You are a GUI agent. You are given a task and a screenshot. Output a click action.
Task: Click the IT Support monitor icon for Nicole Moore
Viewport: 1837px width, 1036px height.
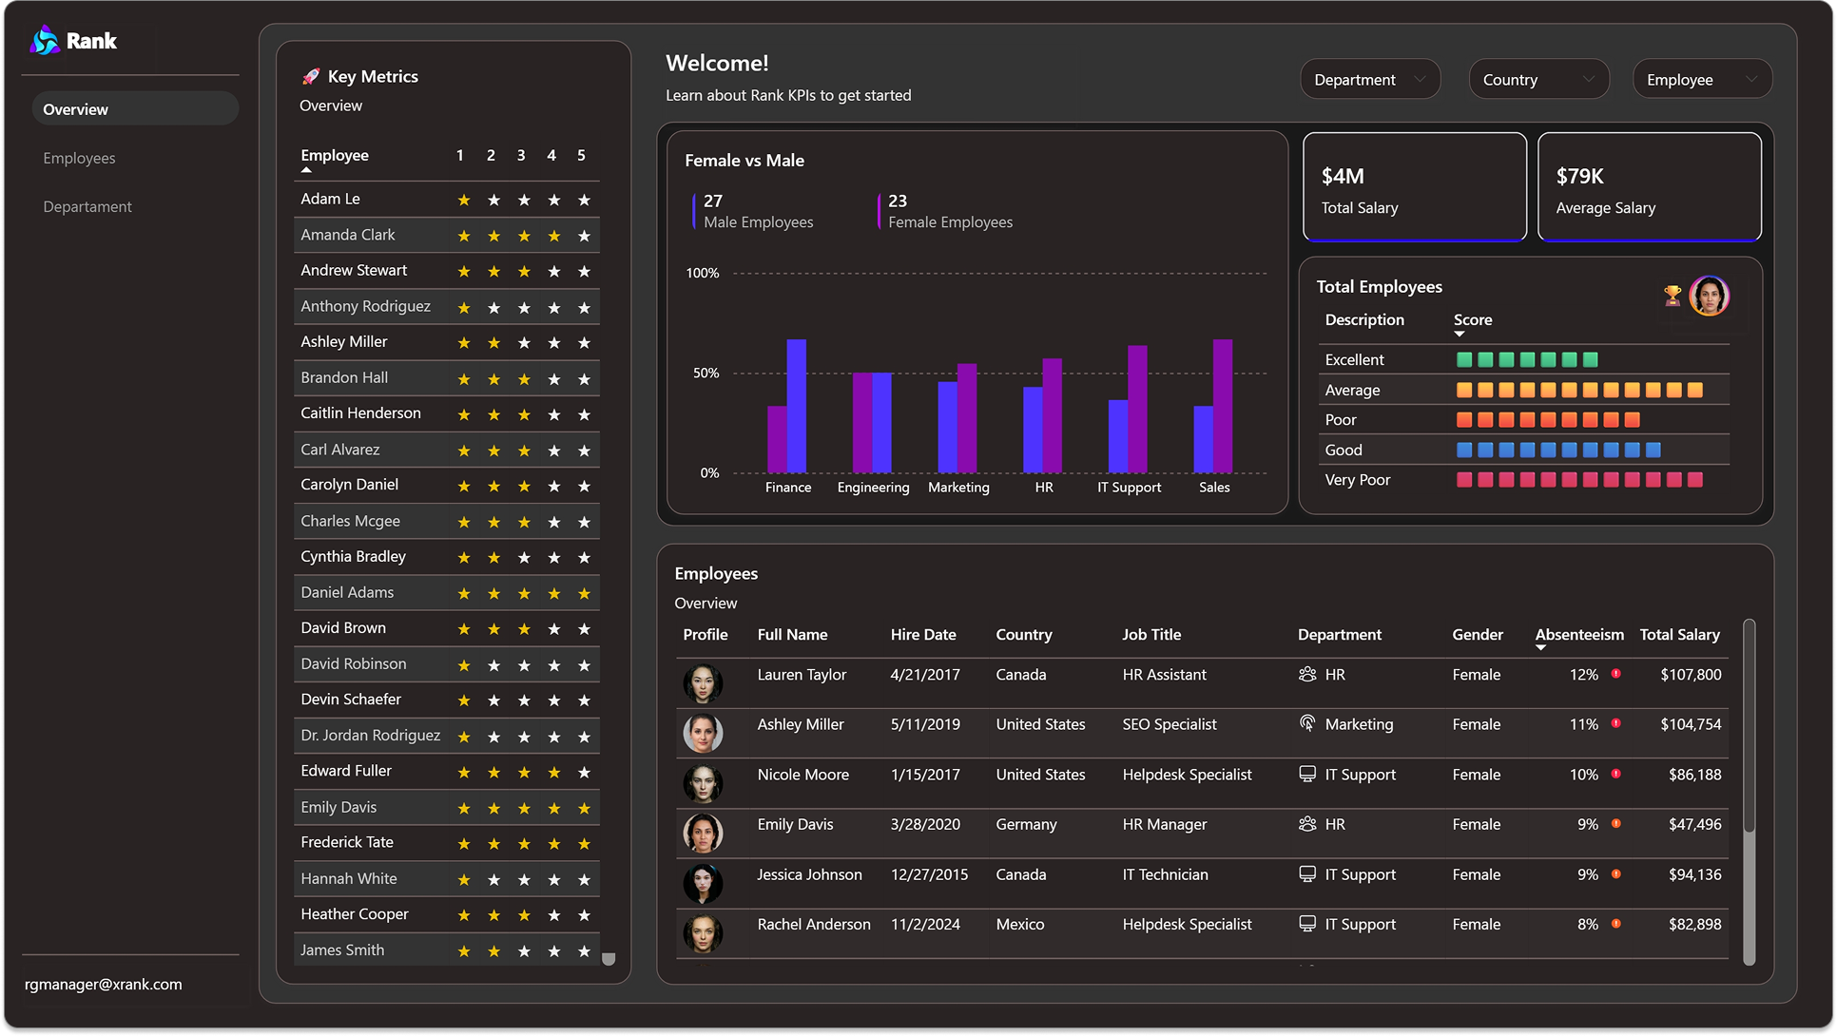point(1305,775)
